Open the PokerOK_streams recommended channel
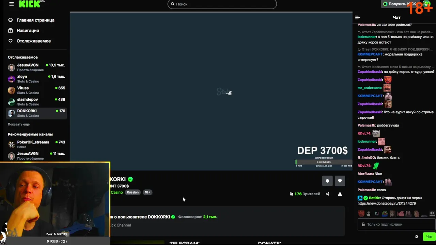The width and height of the screenshot is (436, 245). coord(36,144)
